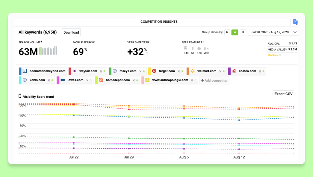Group dates by day with D
Image resolution: width=313 pixels, height=177 pixels.
click(227, 32)
